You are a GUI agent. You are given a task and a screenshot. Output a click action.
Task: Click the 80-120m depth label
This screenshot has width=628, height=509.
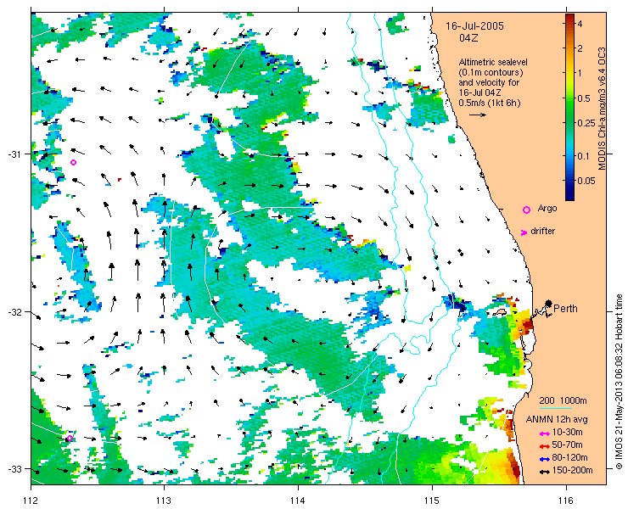click(569, 458)
